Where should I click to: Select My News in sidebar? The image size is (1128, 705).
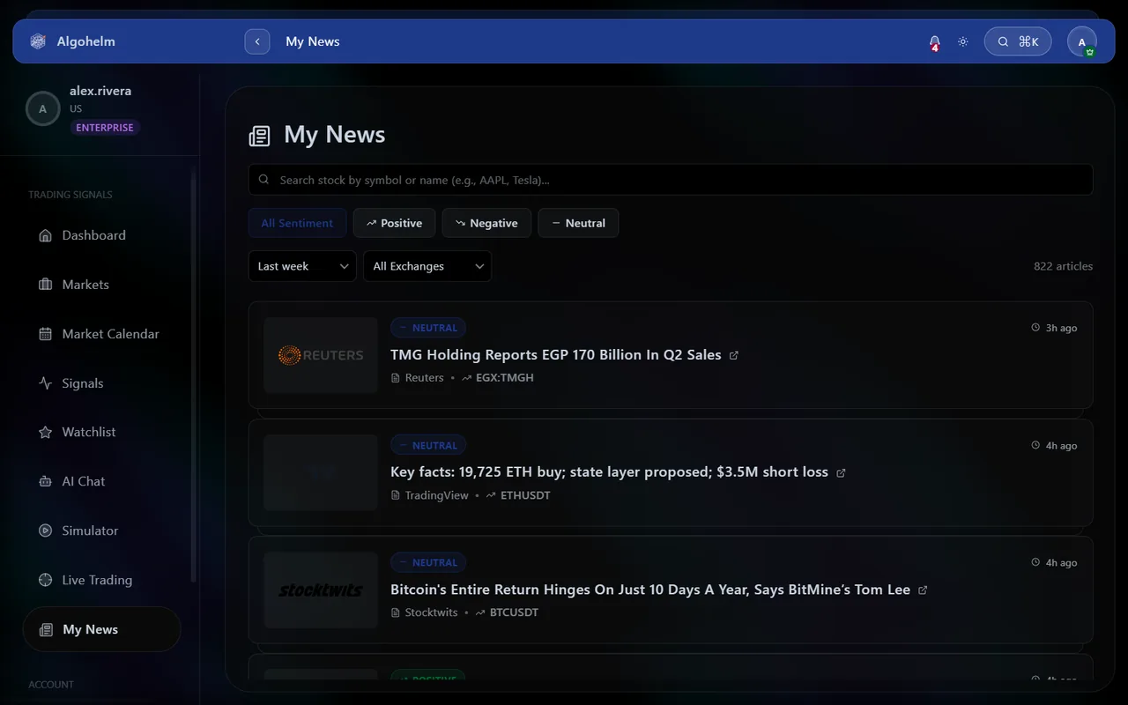(x=101, y=629)
